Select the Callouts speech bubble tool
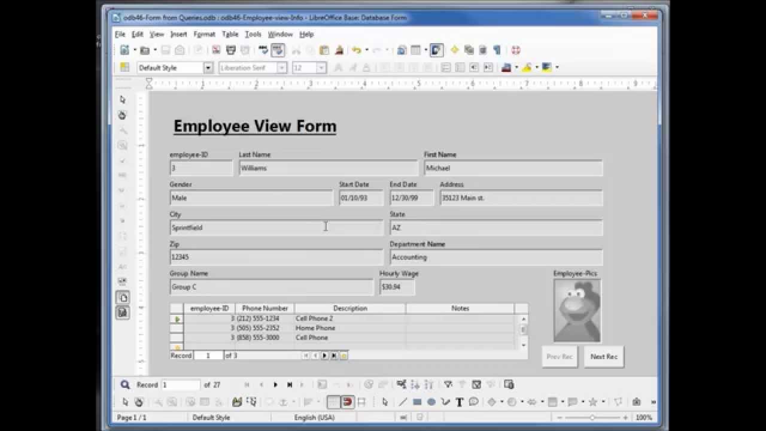The width and height of the screenshot is (766, 431). [x=473, y=402]
